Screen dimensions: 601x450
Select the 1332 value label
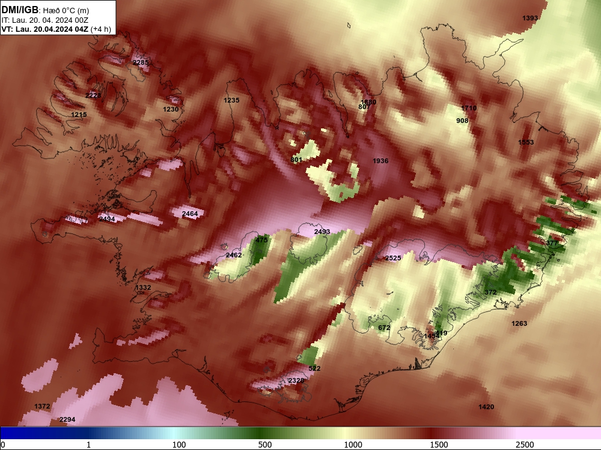(x=143, y=287)
